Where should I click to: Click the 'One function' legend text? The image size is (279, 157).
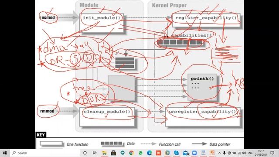(78, 144)
